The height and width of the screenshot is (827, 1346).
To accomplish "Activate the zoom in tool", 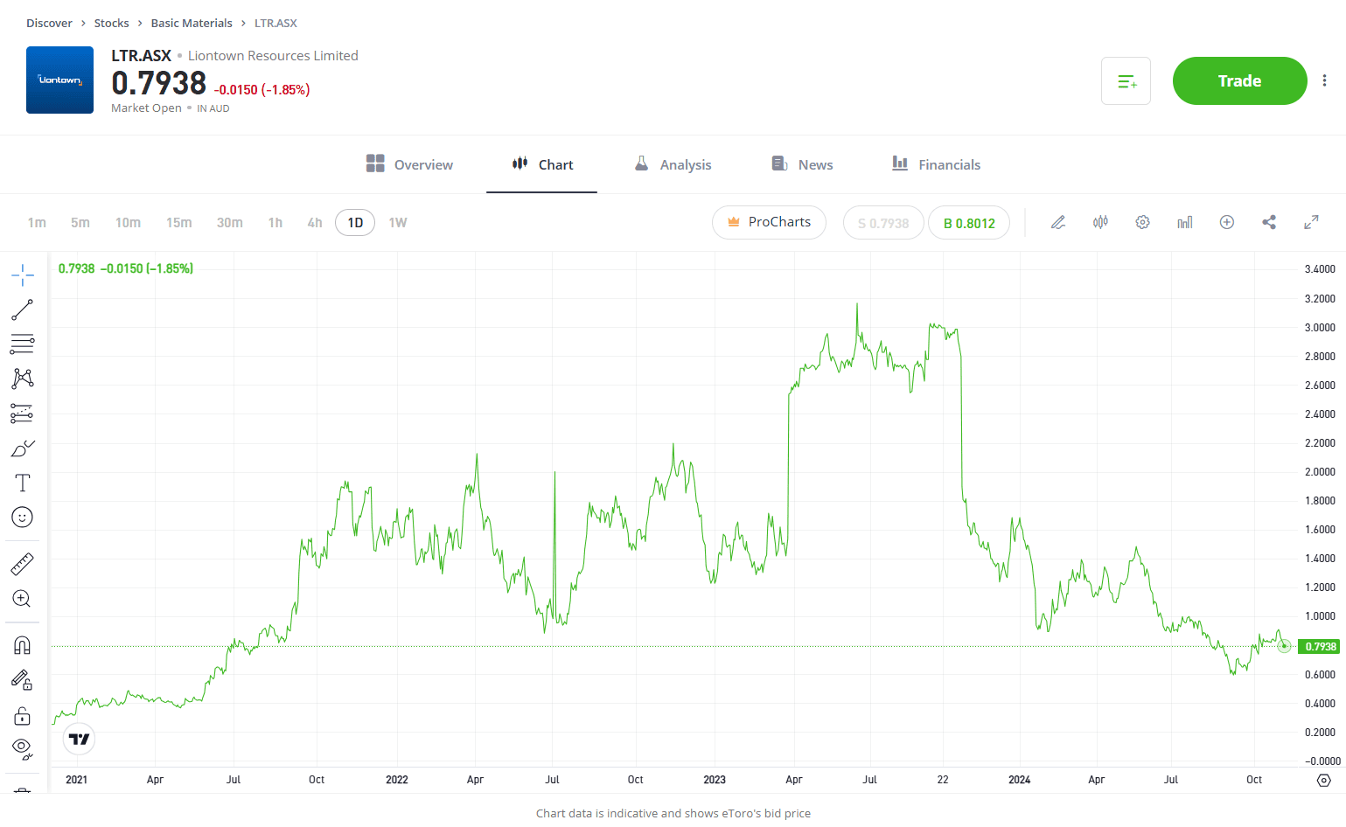I will tap(23, 599).
